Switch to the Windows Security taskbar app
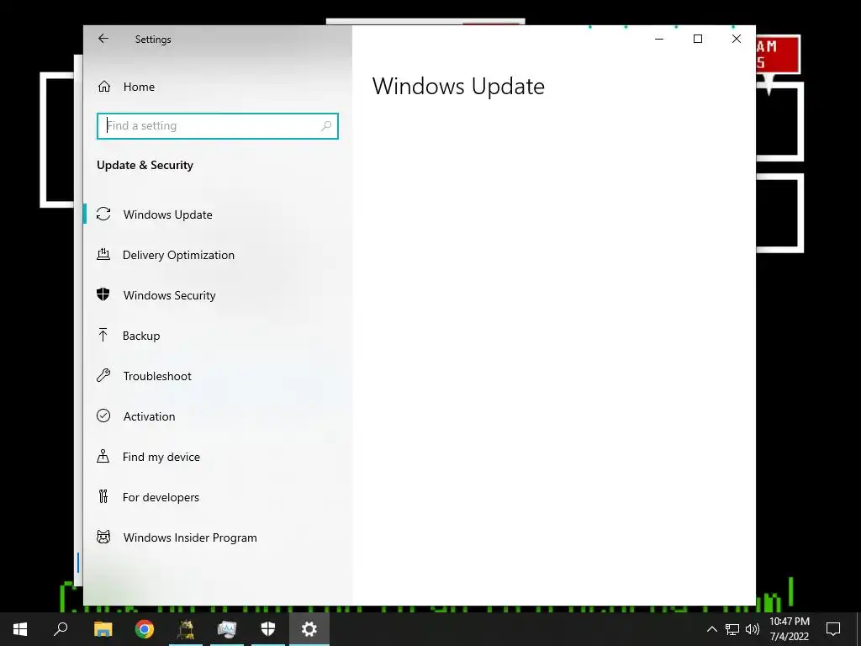 [x=268, y=629]
